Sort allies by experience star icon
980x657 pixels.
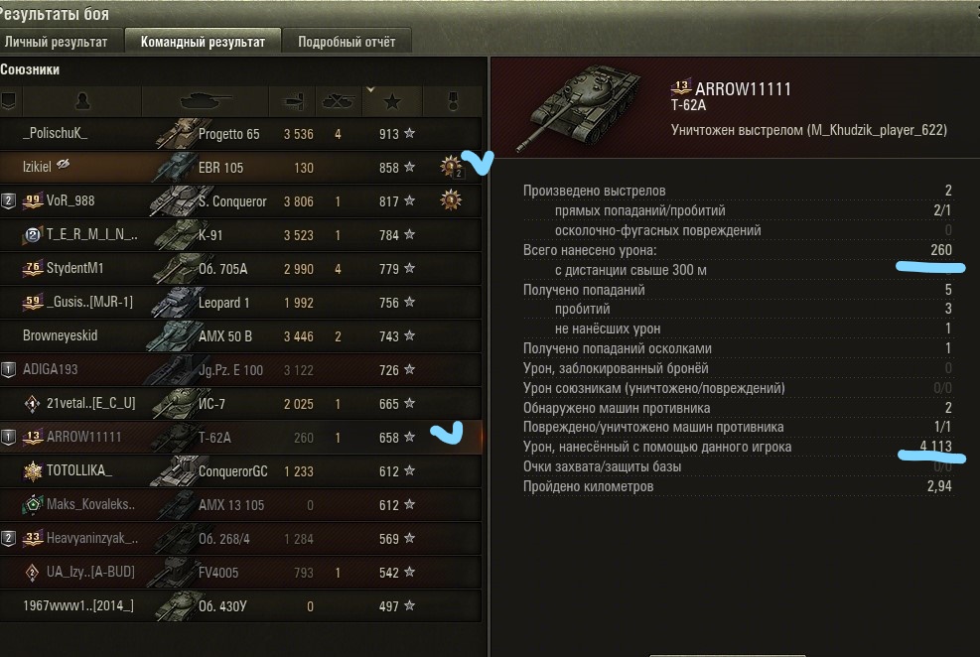tap(392, 101)
